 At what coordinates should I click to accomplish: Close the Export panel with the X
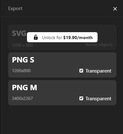tap(115, 9)
